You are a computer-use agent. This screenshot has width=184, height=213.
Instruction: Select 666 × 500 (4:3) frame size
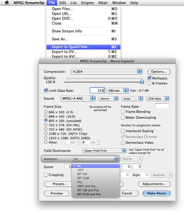46,112
